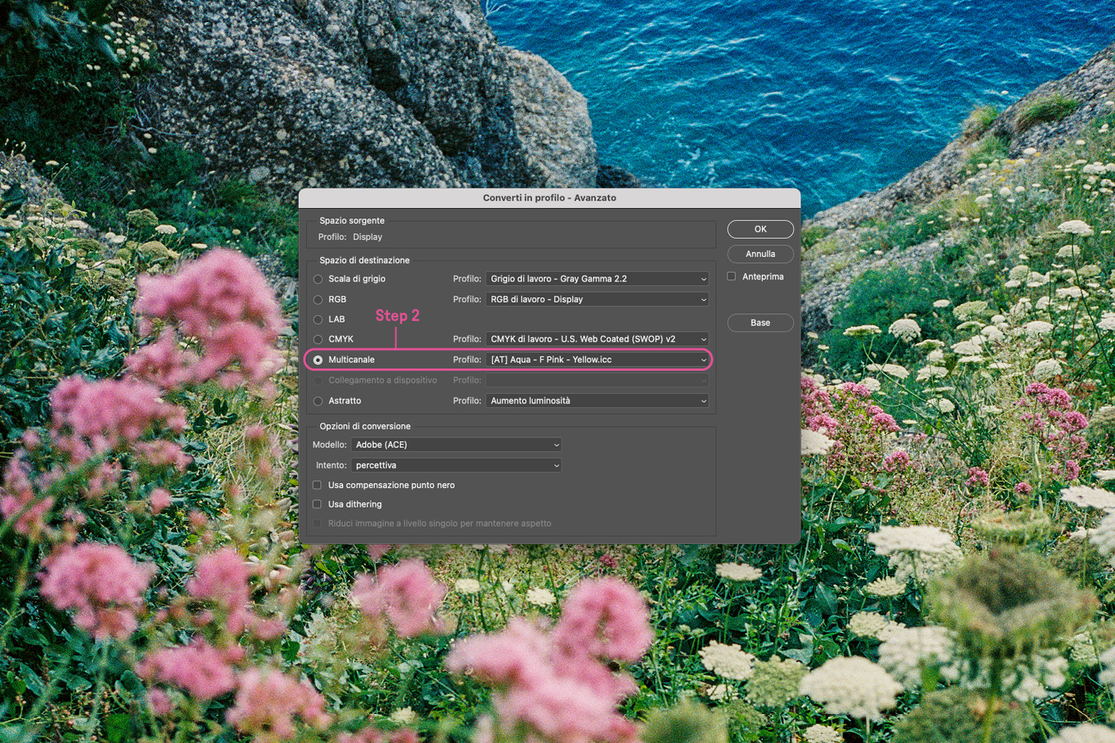Open the RGB di lavoro profile dropdown
The height and width of the screenshot is (743, 1115).
(x=597, y=299)
